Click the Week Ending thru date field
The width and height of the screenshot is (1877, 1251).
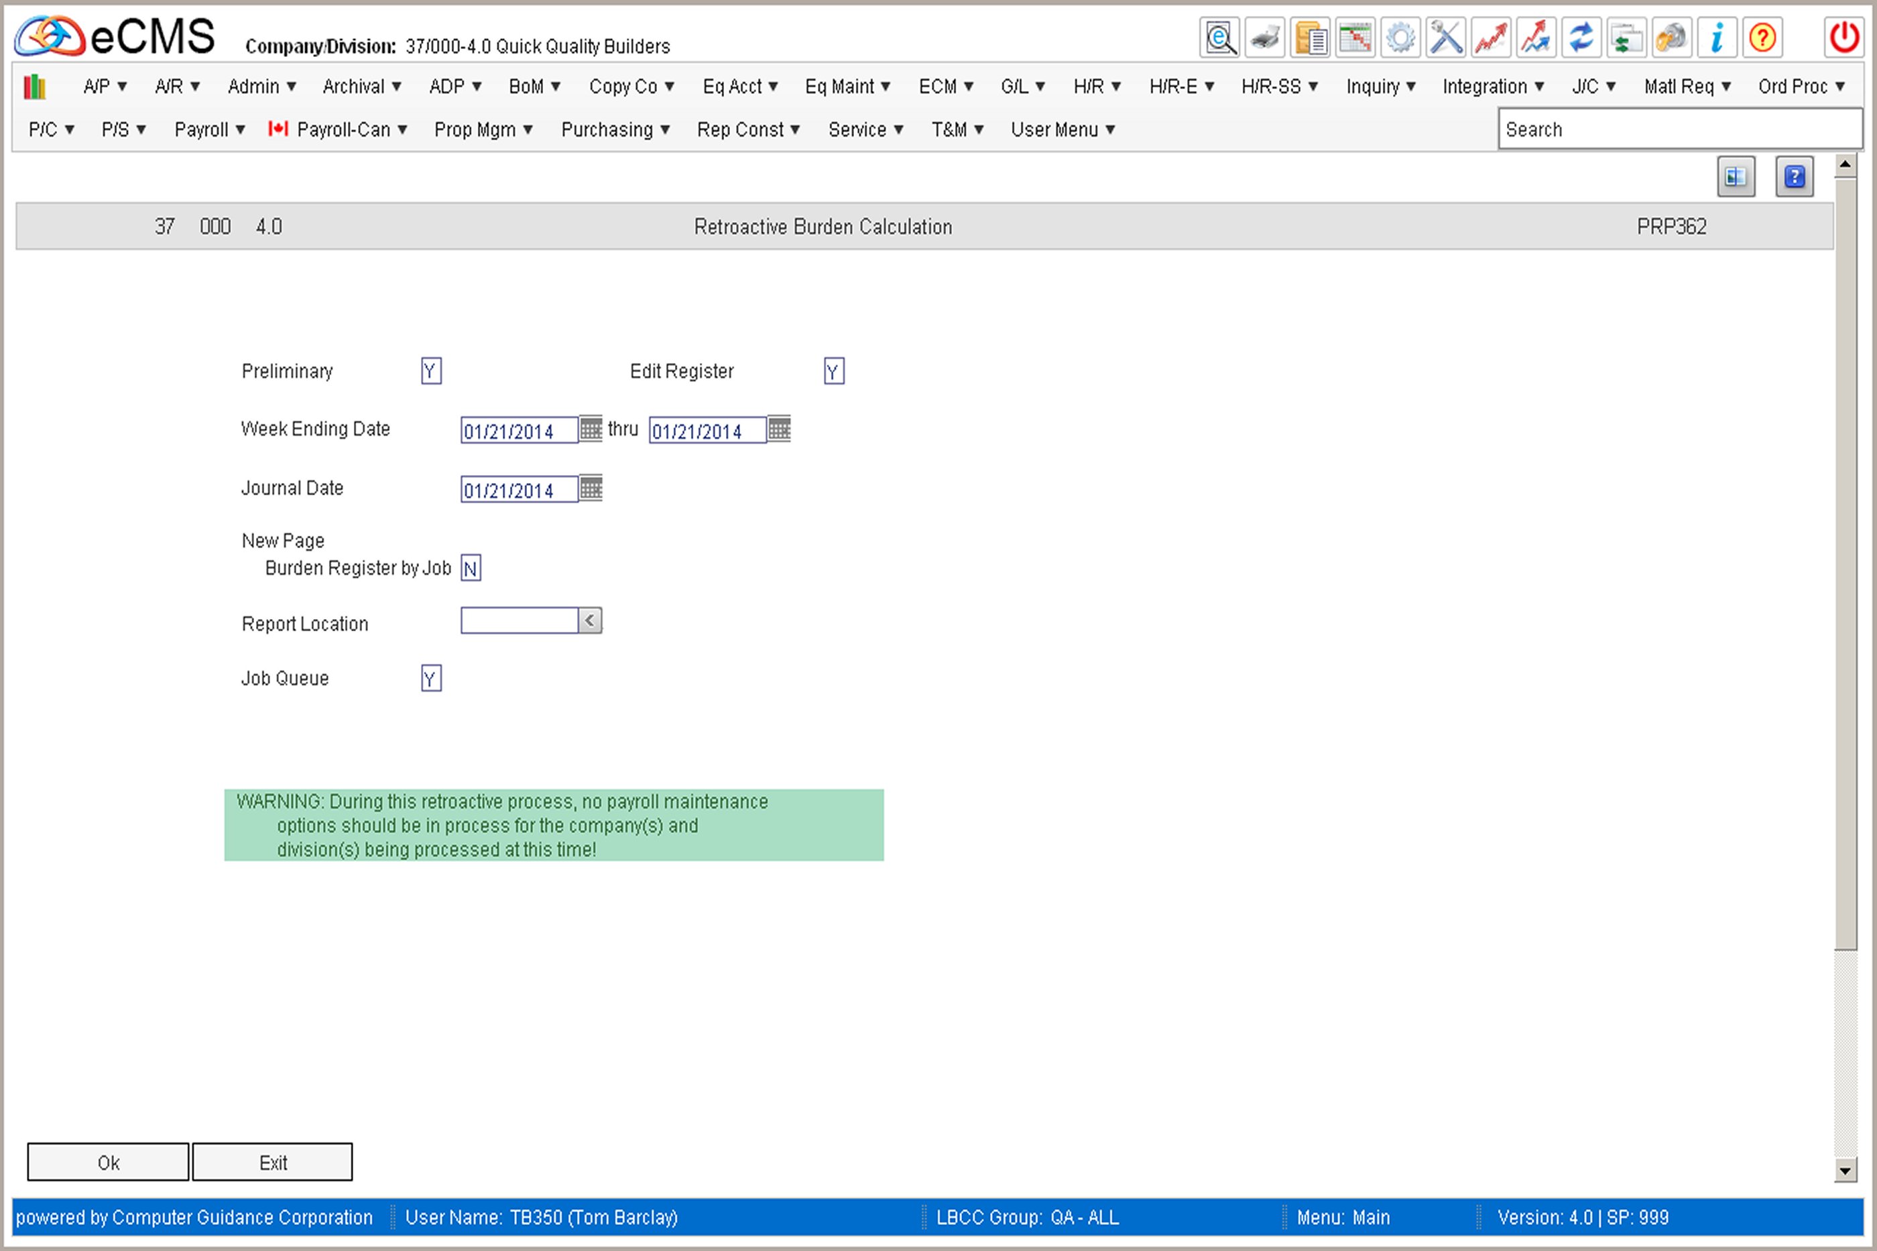(x=708, y=431)
